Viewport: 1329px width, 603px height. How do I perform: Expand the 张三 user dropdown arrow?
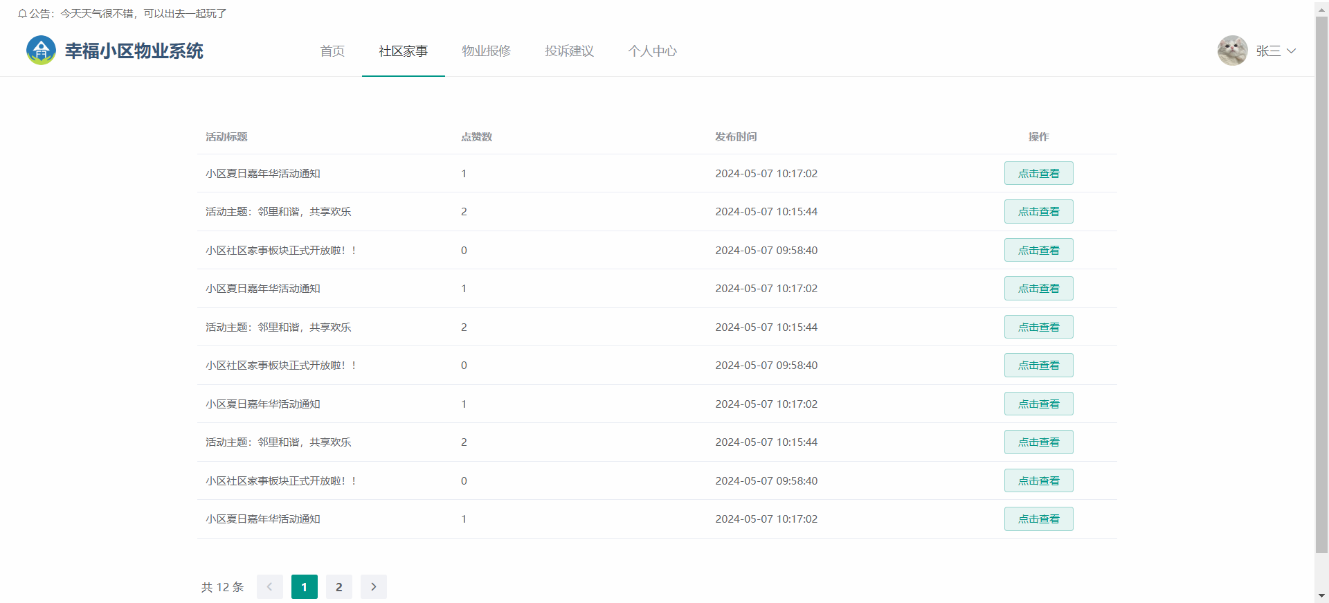click(1291, 51)
